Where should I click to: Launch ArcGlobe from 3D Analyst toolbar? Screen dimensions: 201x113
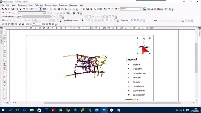coord(78,13)
